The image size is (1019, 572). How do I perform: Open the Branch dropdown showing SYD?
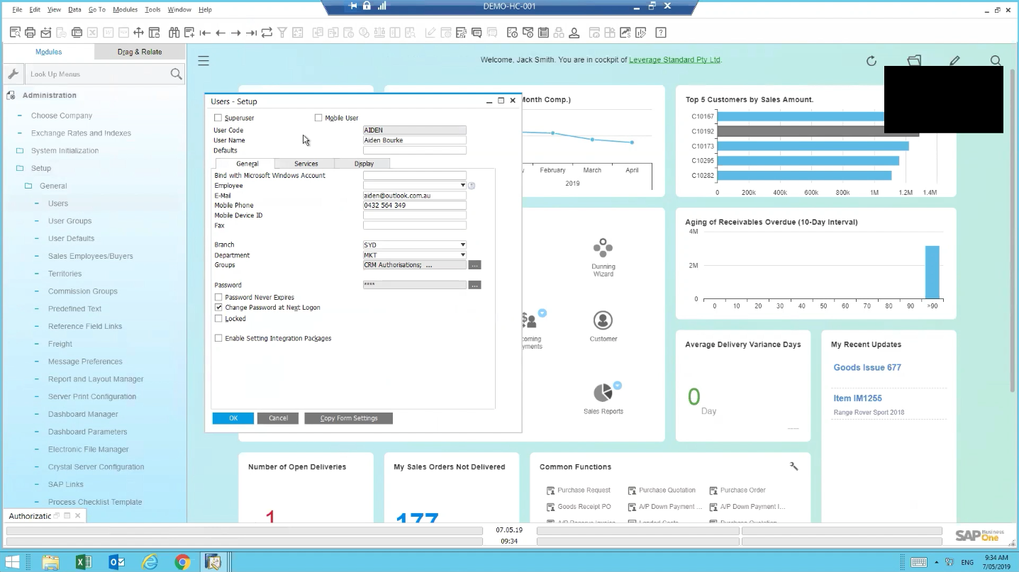point(462,245)
